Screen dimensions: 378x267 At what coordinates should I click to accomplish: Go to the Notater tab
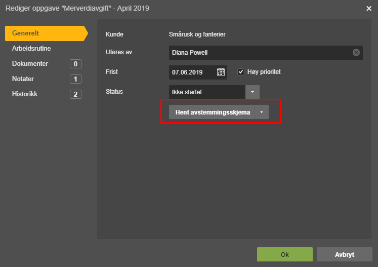tap(23, 79)
